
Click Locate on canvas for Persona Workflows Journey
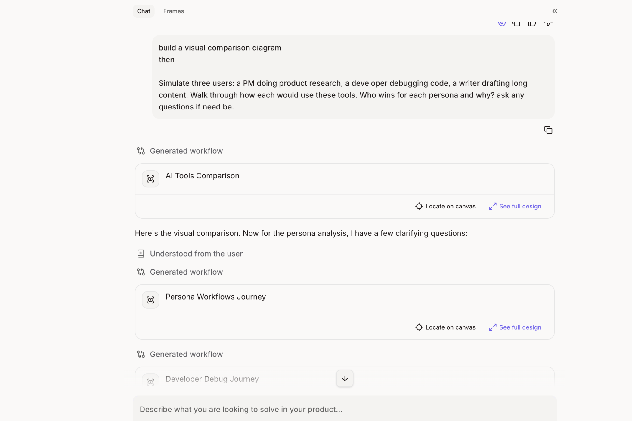pyautogui.click(x=450, y=327)
